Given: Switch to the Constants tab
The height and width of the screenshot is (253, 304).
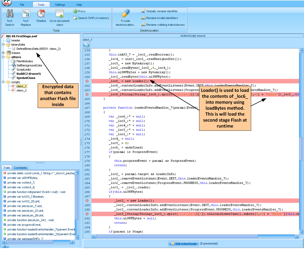Looking at the screenshot, I should pyautogui.click(x=21, y=168).
